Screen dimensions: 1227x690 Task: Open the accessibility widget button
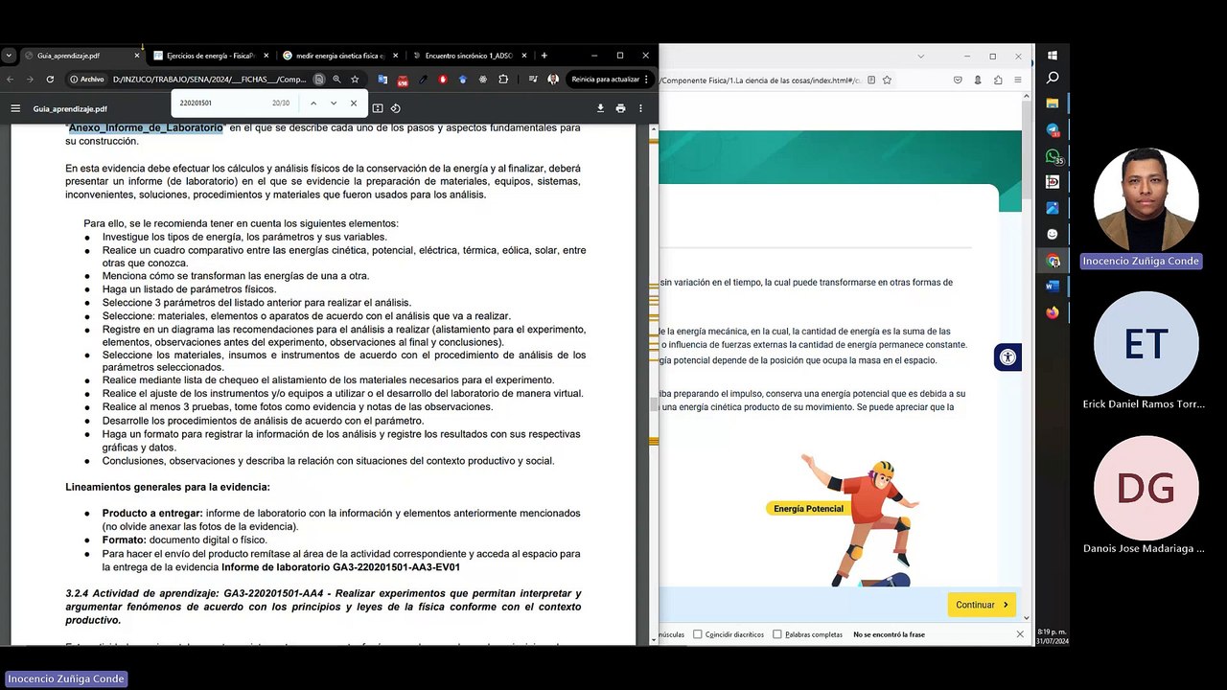pos(1007,357)
